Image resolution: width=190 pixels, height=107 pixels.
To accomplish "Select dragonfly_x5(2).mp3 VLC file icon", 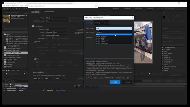I will 5,46.
